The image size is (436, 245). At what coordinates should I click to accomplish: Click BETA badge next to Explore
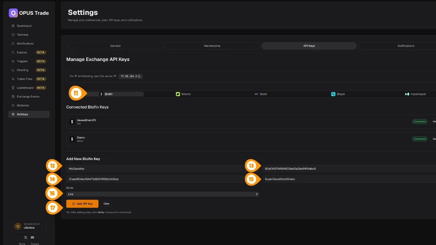(41, 52)
